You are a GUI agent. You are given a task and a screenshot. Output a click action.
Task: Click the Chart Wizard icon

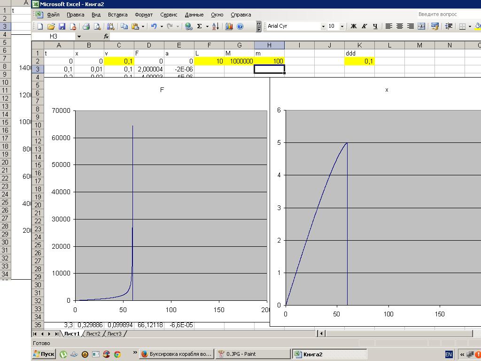click(x=229, y=26)
